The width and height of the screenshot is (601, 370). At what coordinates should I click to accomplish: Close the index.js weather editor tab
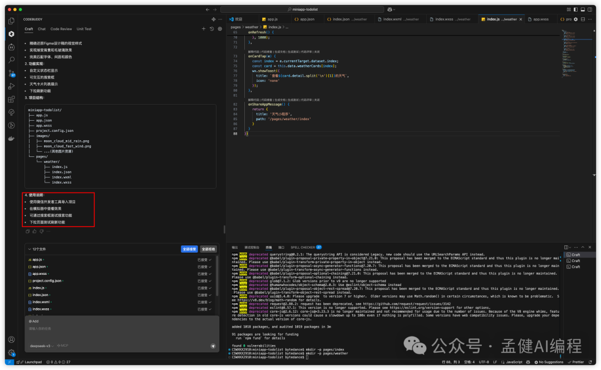pyautogui.click(x=520, y=19)
